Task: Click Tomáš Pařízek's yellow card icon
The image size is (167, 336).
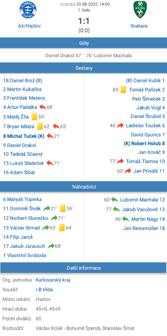Action: pyautogui.click(x=123, y=89)
